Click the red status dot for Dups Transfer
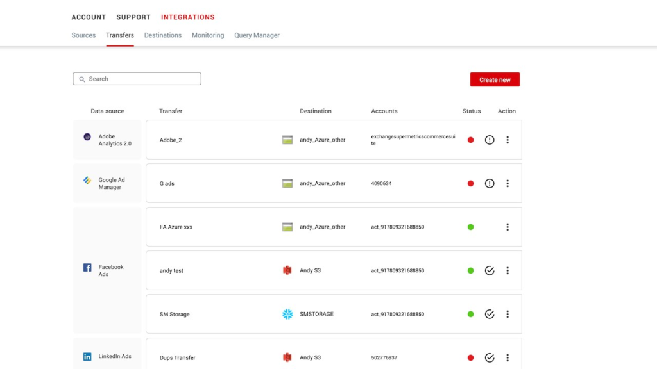Image resolution: width=657 pixels, height=369 pixels. click(470, 357)
